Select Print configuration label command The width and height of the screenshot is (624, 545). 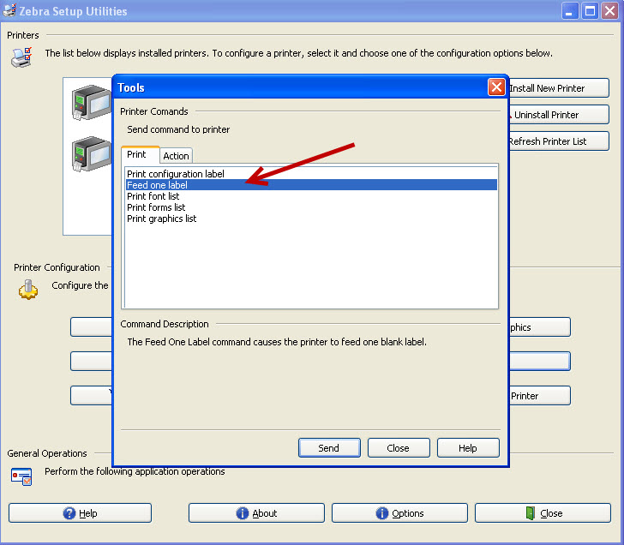point(176,174)
